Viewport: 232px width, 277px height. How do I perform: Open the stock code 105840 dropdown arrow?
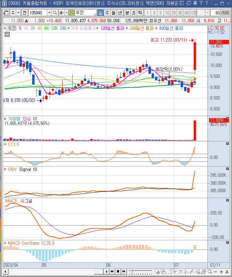49,13
